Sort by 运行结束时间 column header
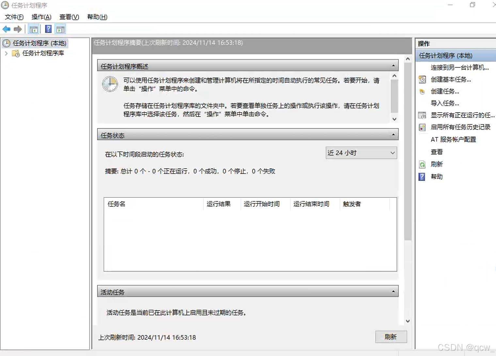 tap(315, 204)
